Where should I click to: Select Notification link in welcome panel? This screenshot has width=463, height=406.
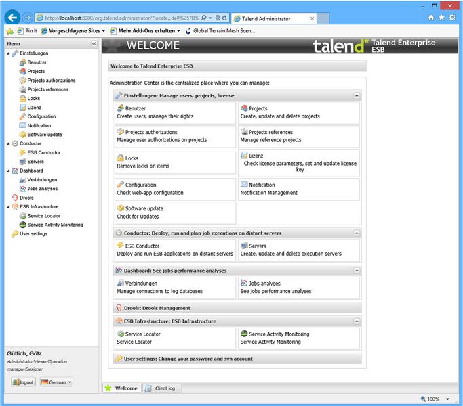pos(262,185)
